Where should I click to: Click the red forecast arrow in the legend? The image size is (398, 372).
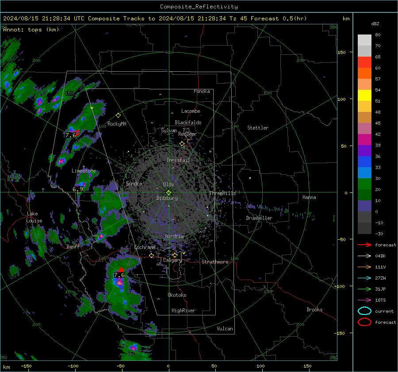tap(364, 245)
